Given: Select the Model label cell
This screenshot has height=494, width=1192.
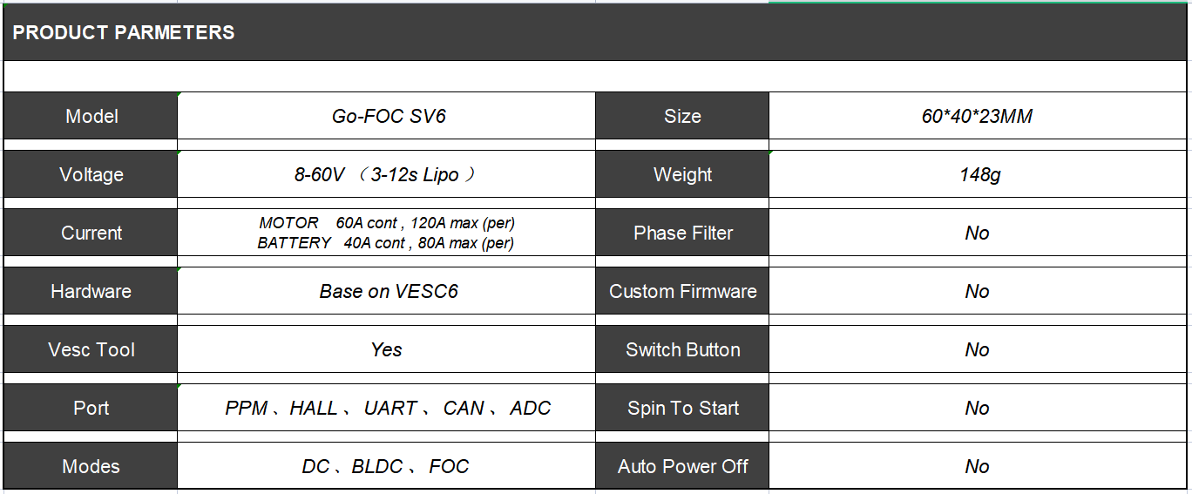Looking at the screenshot, I should (91, 117).
